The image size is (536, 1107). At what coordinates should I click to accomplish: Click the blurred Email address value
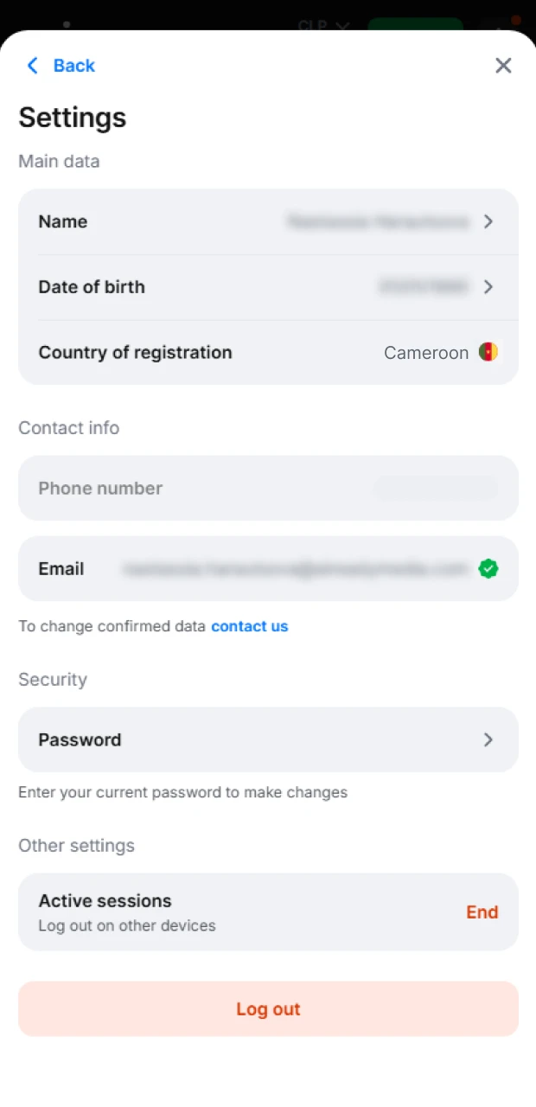tap(295, 568)
